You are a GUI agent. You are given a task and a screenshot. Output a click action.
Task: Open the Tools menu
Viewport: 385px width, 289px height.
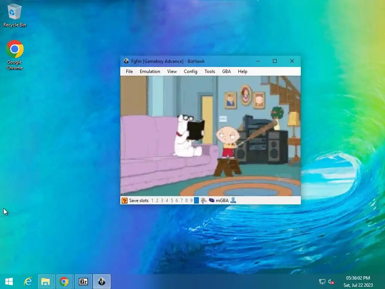[210, 71]
